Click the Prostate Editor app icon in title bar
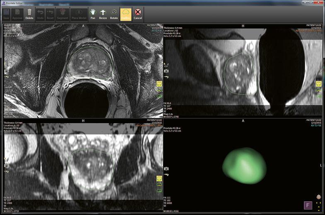325x215 pixels. 3,3
